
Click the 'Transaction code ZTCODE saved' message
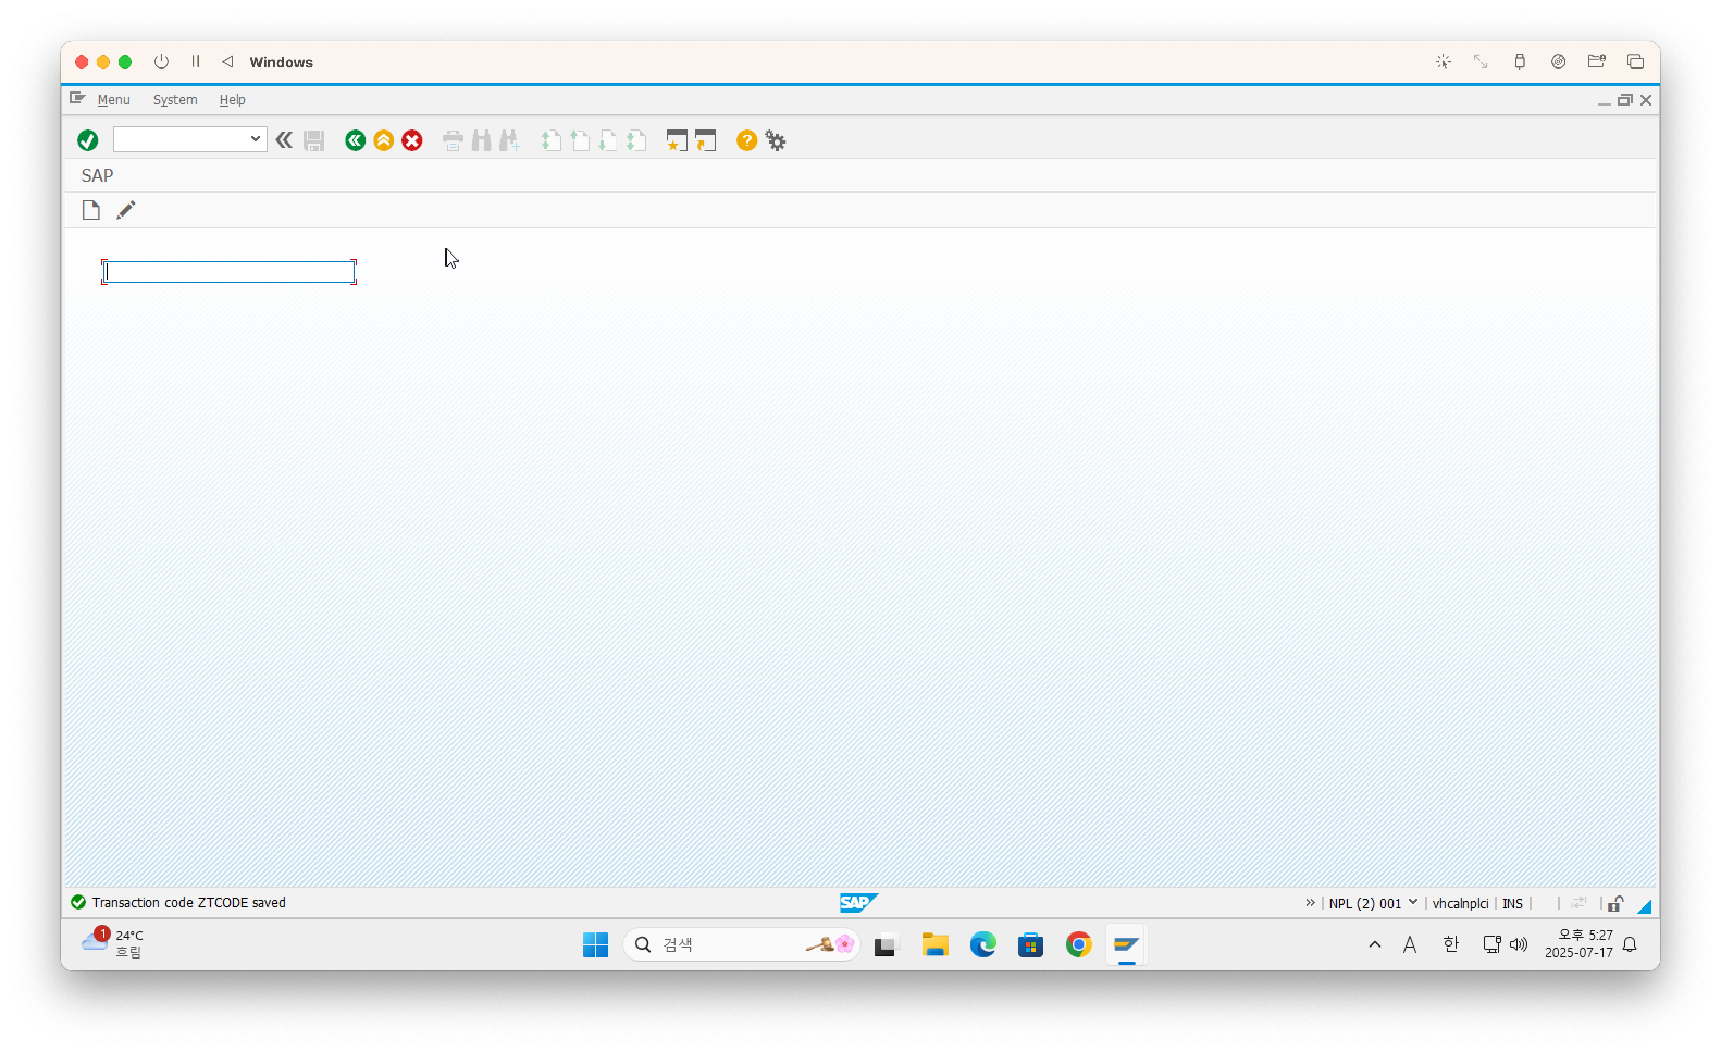(189, 902)
